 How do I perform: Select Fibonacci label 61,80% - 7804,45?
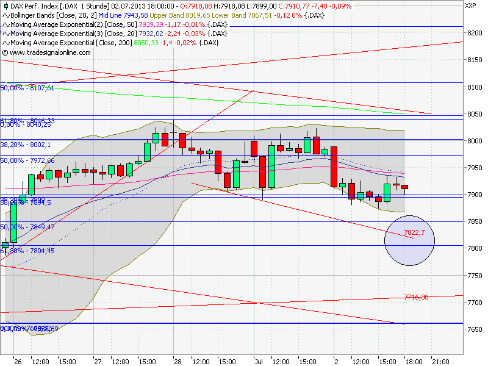click(x=27, y=251)
